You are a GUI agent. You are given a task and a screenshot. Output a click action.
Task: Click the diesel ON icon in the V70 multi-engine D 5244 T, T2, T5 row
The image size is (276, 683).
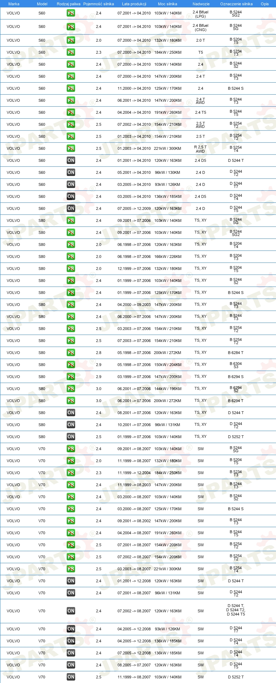[x=71, y=611]
